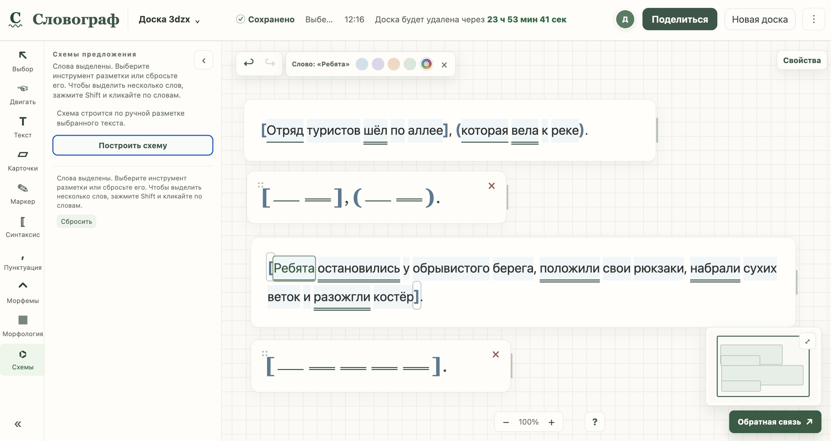The height and width of the screenshot is (441, 831).
Task: Apply the peach highlight swatch
Action: [x=394, y=64]
